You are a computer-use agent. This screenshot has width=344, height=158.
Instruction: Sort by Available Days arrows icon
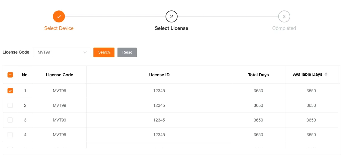tap(326, 74)
